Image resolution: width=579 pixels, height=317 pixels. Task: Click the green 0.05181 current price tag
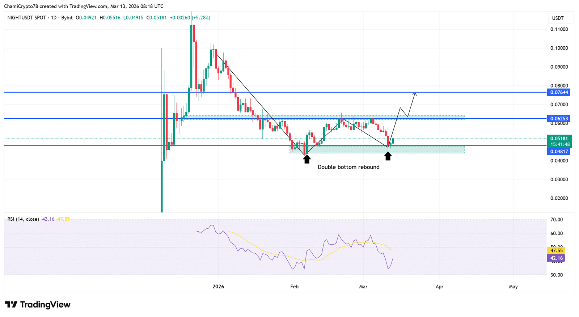point(559,139)
